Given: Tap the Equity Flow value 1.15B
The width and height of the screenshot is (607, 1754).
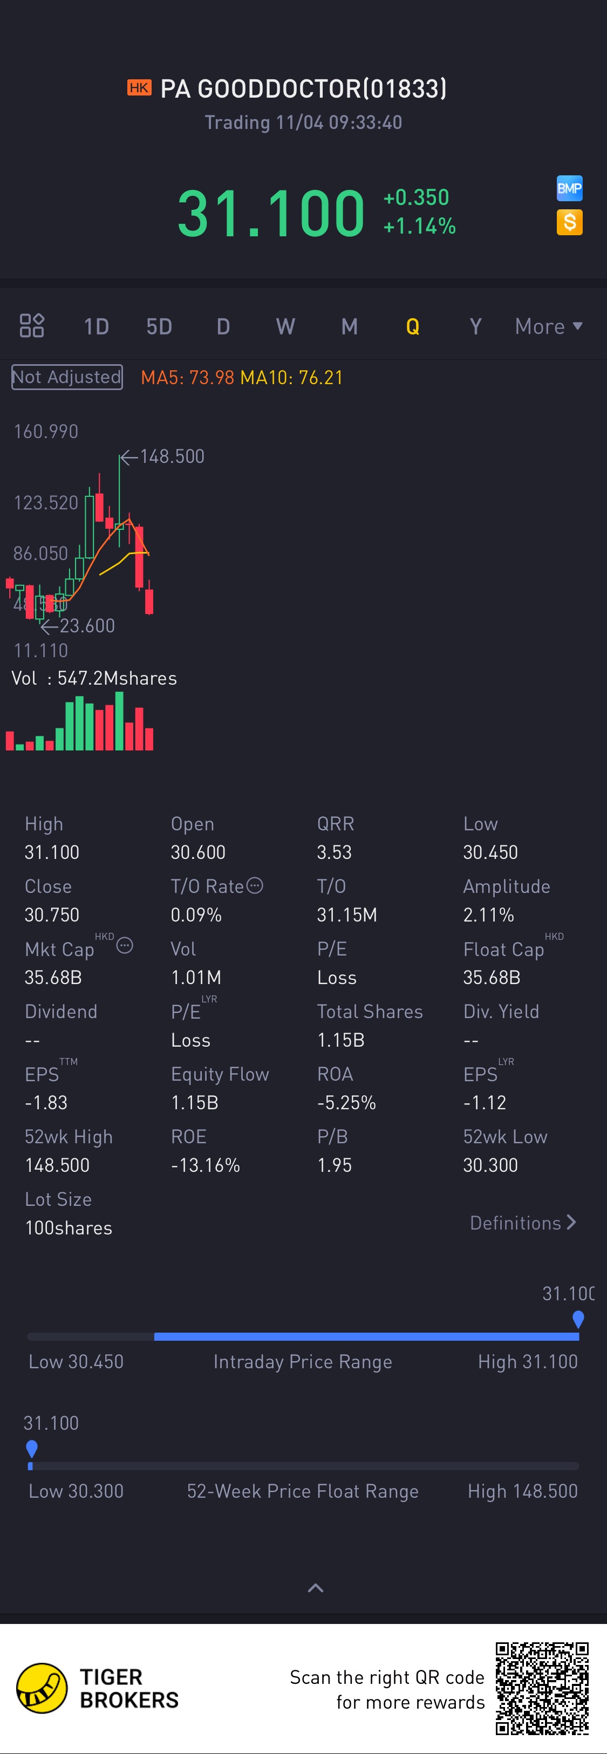Looking at the screenshot, I should coord(194,1103).
